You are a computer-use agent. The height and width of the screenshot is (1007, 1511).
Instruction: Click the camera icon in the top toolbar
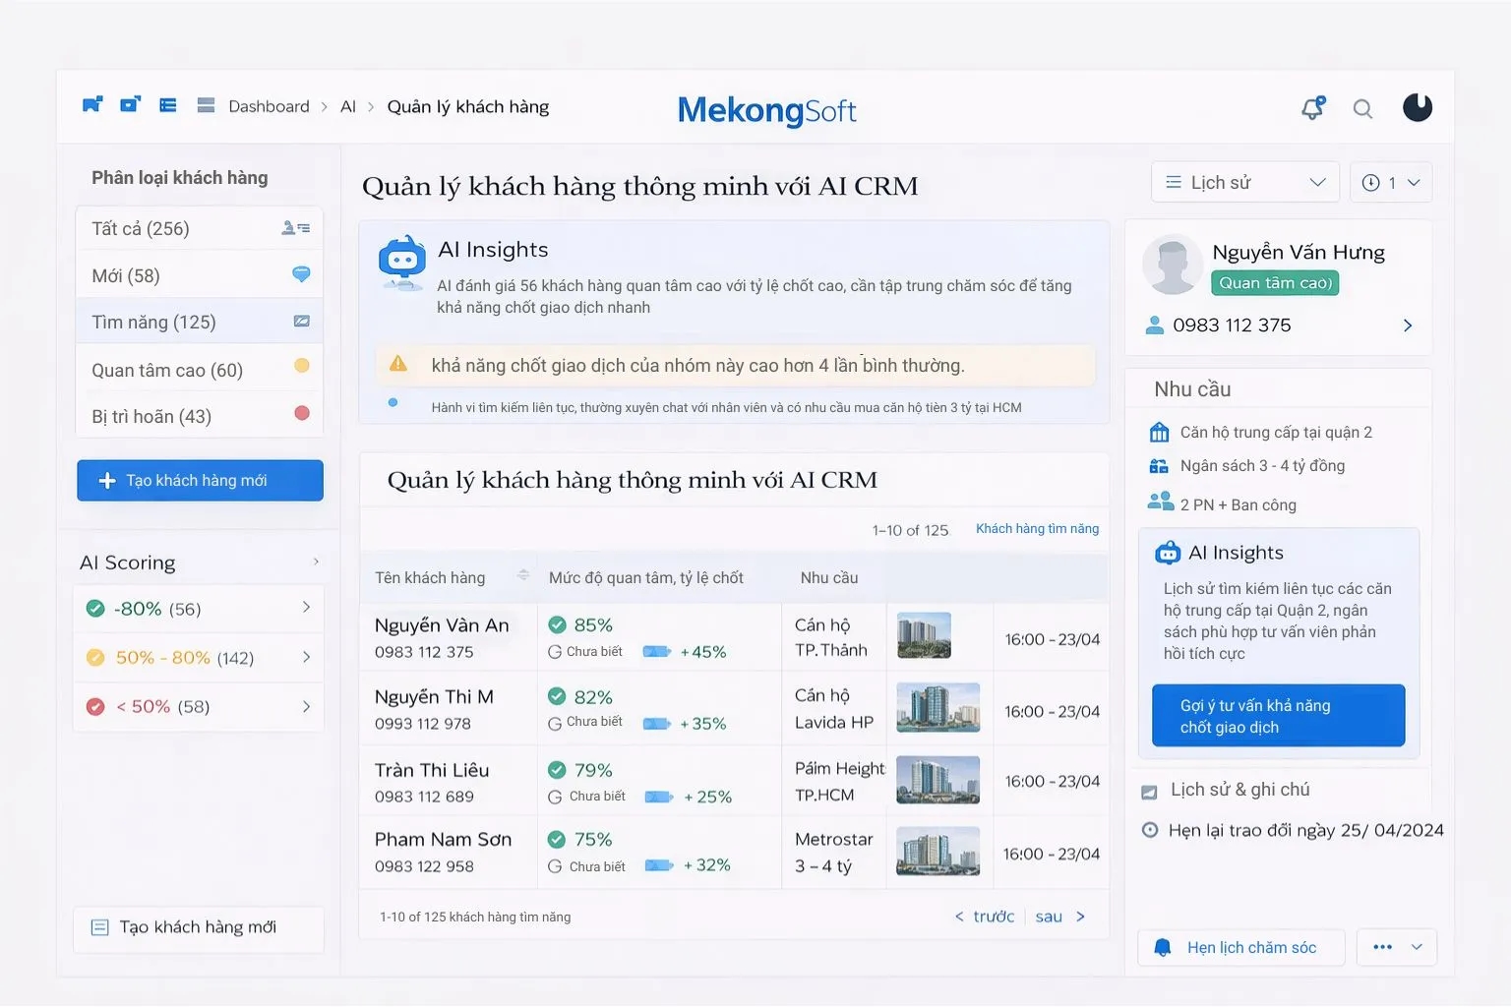(x=130, y=104)
